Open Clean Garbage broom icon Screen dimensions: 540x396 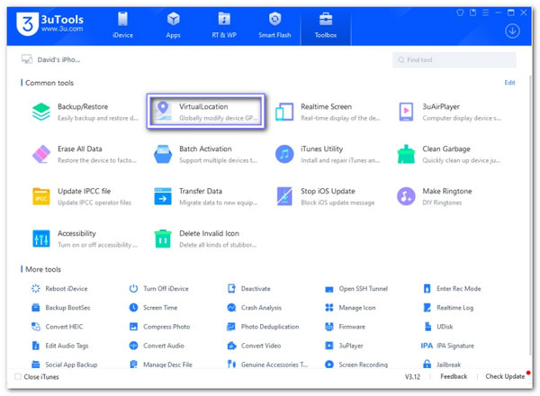tap(406, 154)
